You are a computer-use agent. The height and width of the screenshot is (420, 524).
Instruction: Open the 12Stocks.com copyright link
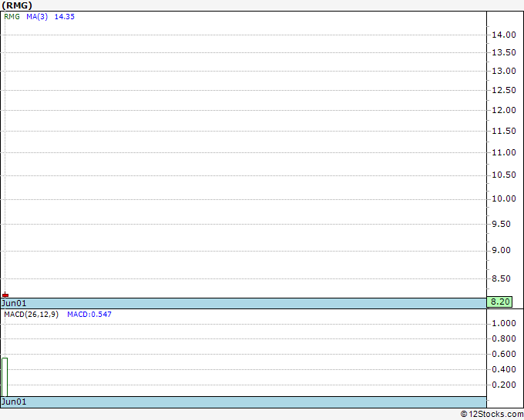coord(492,414)
